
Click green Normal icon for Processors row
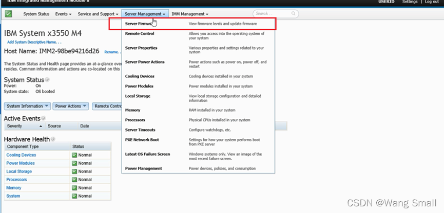pos(74,179)
